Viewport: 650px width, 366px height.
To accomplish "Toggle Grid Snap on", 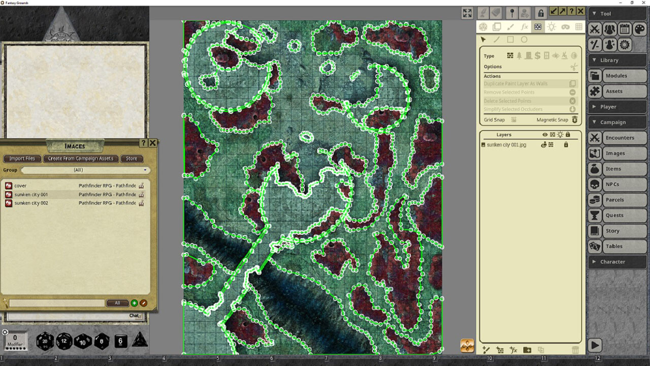I will pyautogui.click(x=514, y=119).
